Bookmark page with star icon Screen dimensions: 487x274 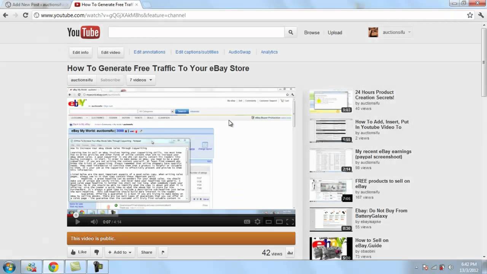point(470,15)
